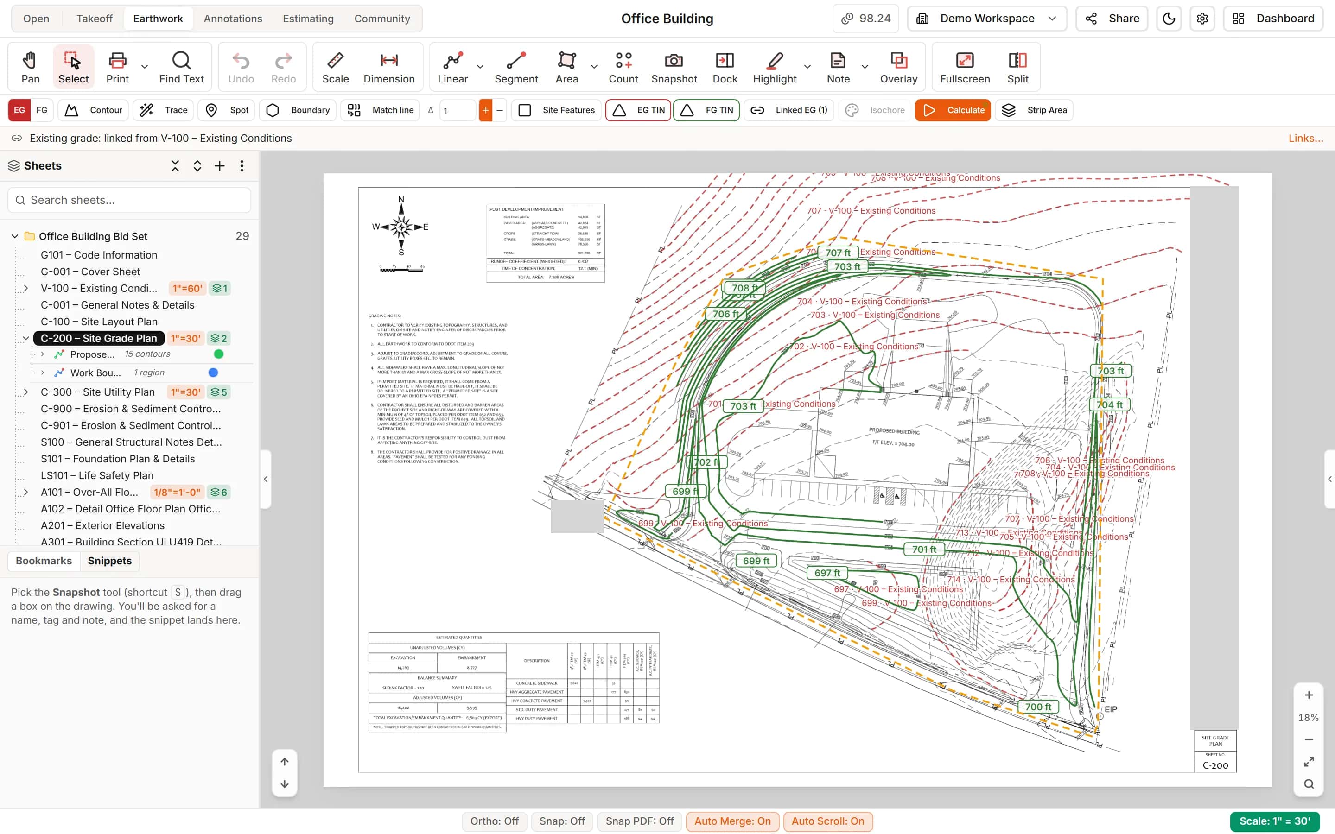Enter Fullscreen mode
The height and width of the screenshot is (834, 1335).
point(965,67)
